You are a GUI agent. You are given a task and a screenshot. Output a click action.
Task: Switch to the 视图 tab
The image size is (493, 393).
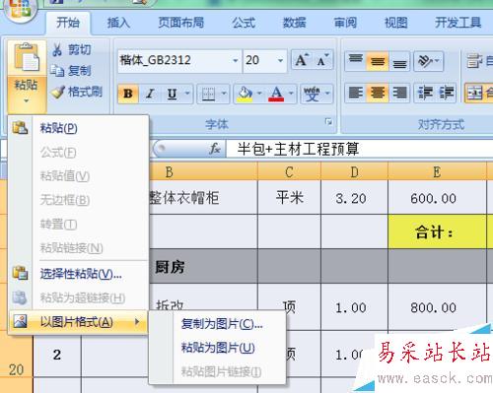396,23
